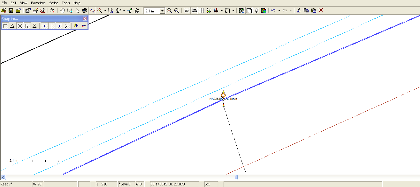Choose the arrow pointer selection tool
The width and height of the screenshot is (420, 187).
(x=77, y=10)
